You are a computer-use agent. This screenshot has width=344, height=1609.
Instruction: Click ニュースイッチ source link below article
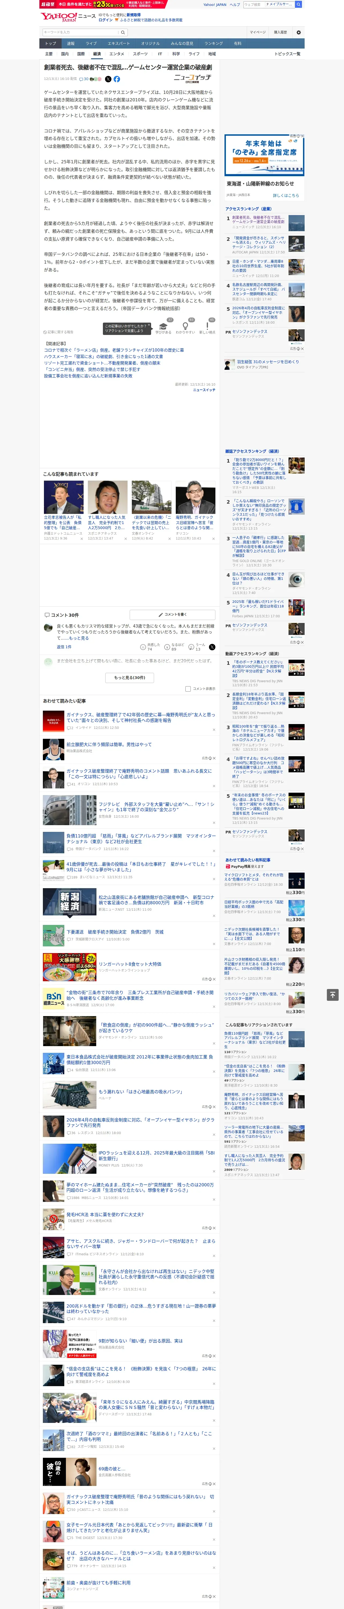204,390
